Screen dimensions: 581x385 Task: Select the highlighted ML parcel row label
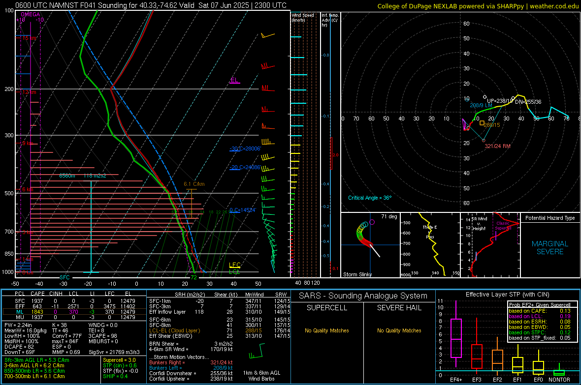click(20, 312)
